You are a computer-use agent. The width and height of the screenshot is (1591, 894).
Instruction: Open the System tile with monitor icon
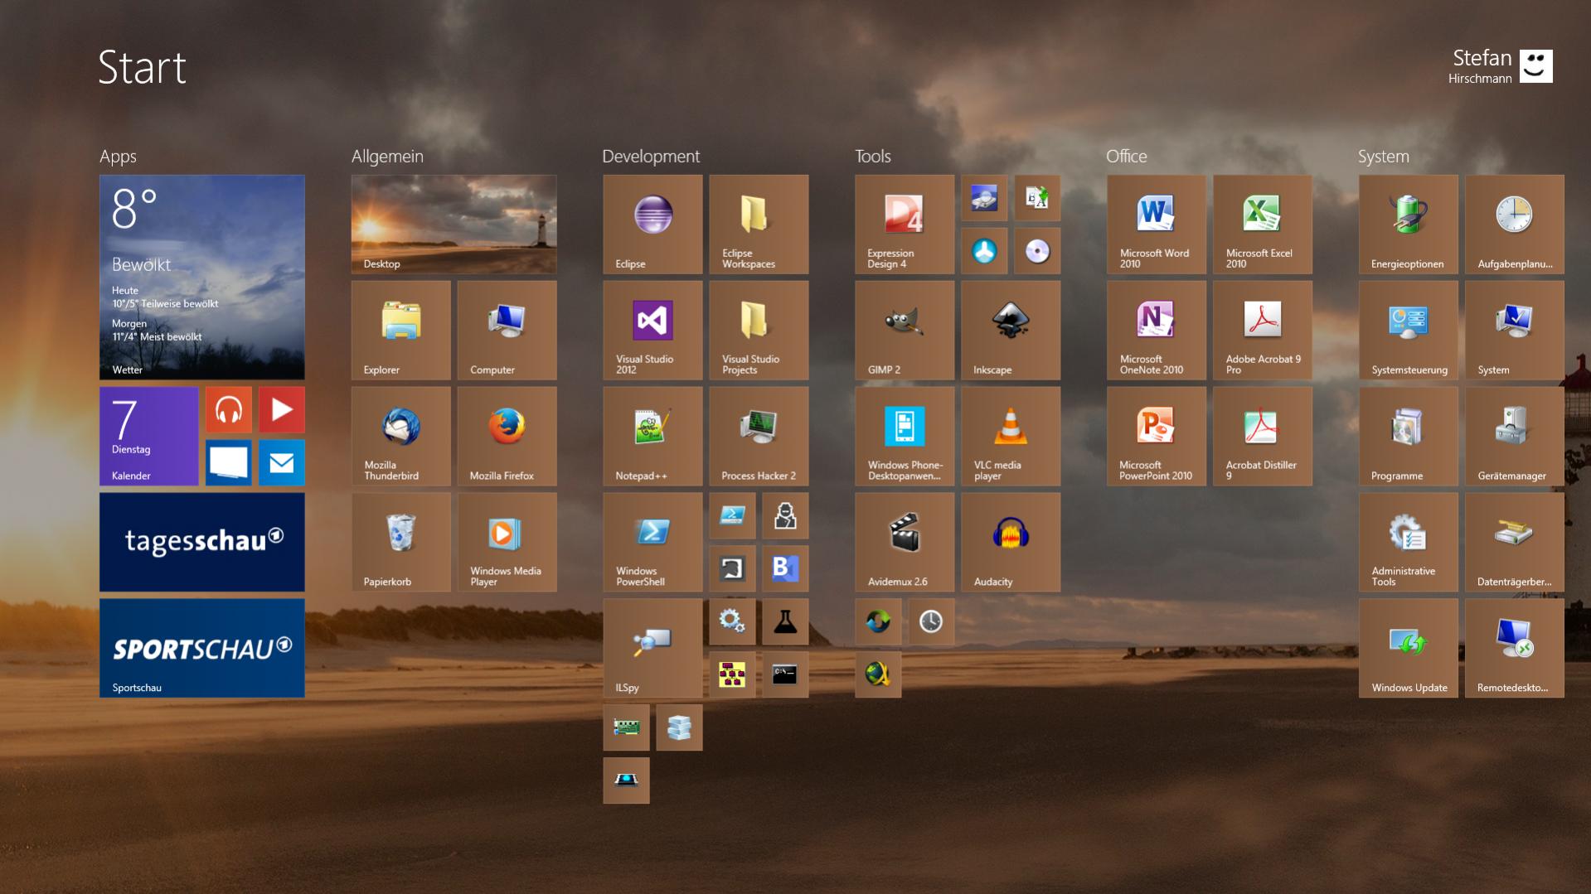click(1516, 330)
